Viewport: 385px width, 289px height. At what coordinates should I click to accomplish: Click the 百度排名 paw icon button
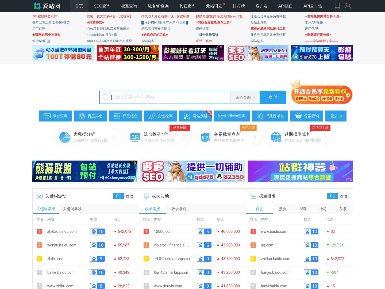[x=90, y=116]
